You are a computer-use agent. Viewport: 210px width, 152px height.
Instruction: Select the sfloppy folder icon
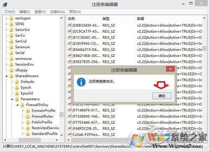pyautogui.click(x=11, y=70)
